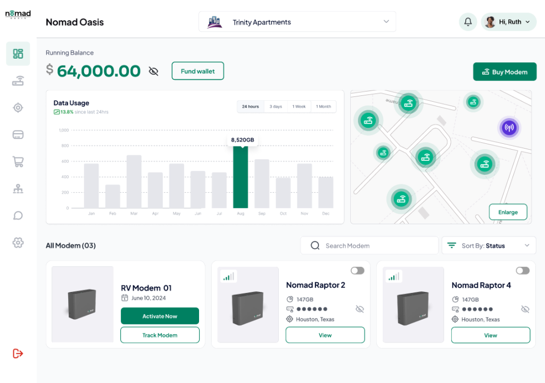Click the 8,520GB chart tooltip
This screenshot has height=383, width=545.
pyautogui.click(x=243, y=140)
